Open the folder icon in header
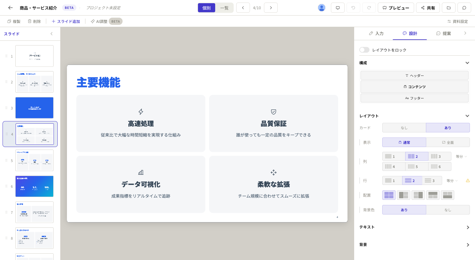The image size is (475, 260). 449,8
